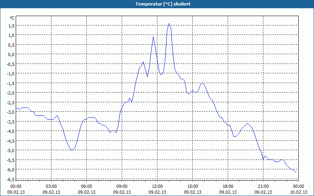The width and height of the screenshot is (314, 196).
Task: Click the -4,5 y-axis label
Action: point(11,141)
